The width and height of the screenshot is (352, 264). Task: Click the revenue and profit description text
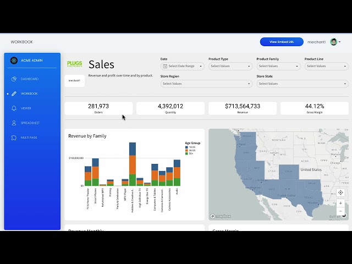click(x=120, y=76)
